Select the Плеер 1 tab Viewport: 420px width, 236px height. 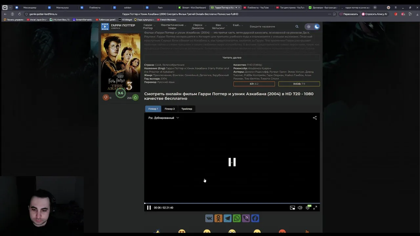click(x=153, y=109)
